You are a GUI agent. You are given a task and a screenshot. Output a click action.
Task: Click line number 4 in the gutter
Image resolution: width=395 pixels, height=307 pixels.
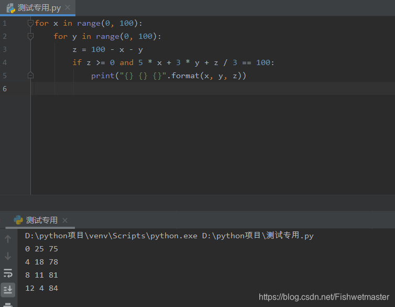(5, 62)
